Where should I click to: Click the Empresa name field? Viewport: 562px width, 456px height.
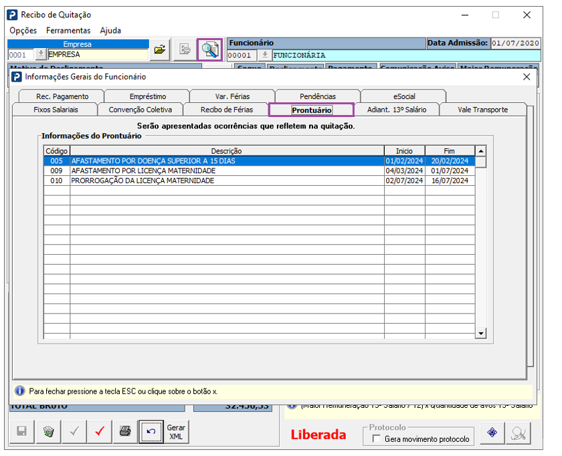98,54
